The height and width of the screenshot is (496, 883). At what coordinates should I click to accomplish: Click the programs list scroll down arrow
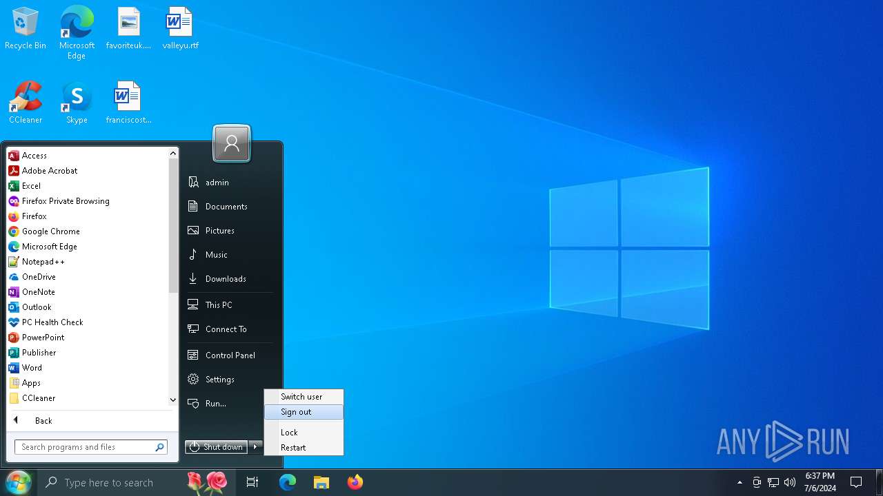pyautogui.click(x=173, y=400)
